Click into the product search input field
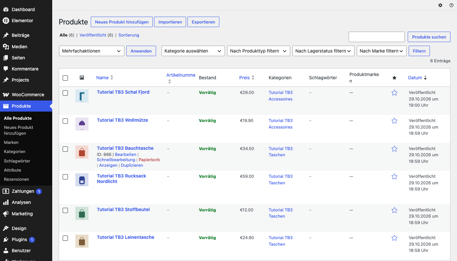Screen dimensions: 457x261 point(377,37)
